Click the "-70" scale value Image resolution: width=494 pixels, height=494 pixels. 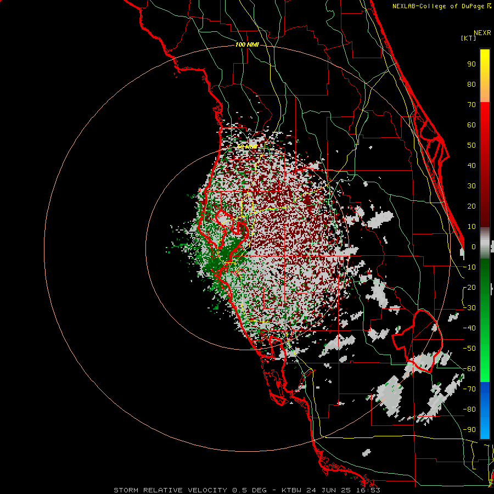[469, 389]
